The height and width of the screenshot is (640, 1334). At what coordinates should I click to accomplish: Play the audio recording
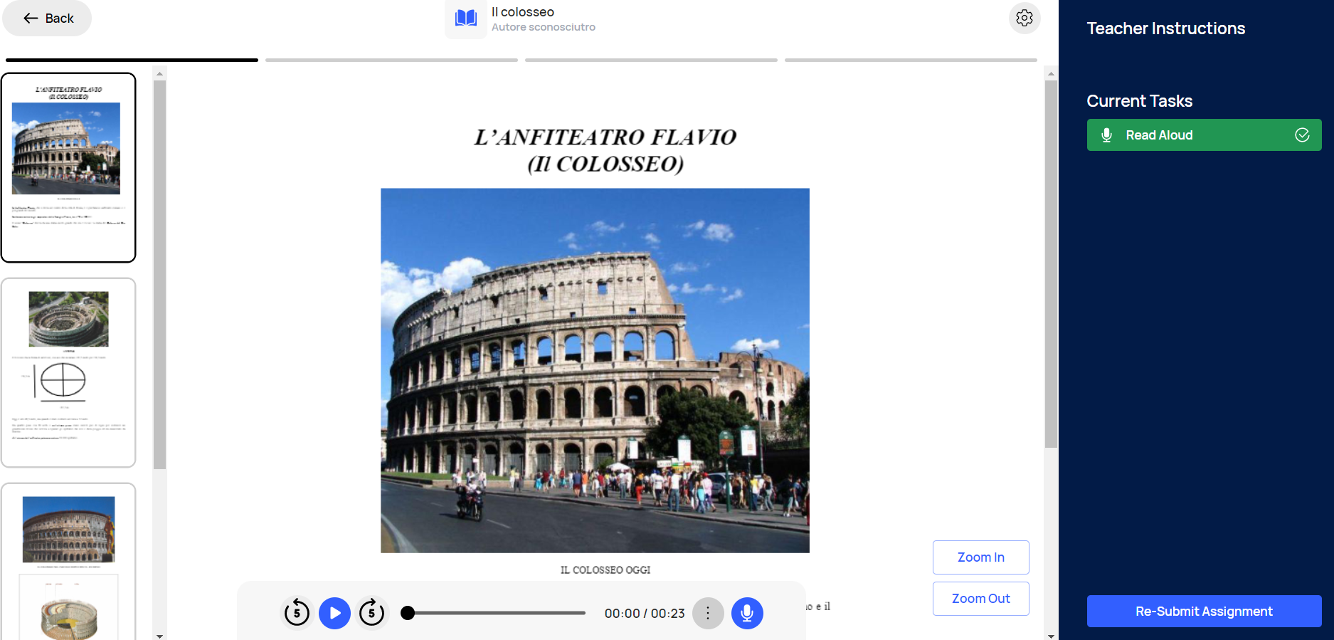(x=334, y=613)
